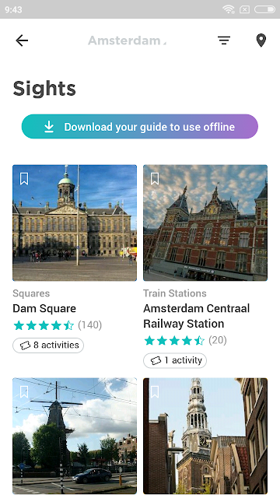Open the filter options icon
Image resolution: width=280 pixels, height=498 pixels.
click(224, 40)
